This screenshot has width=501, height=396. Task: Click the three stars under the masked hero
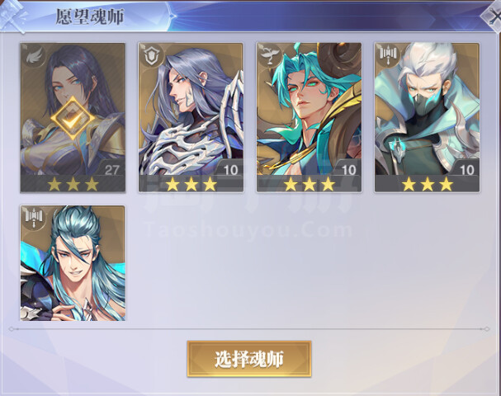click(x=428, y=184)
